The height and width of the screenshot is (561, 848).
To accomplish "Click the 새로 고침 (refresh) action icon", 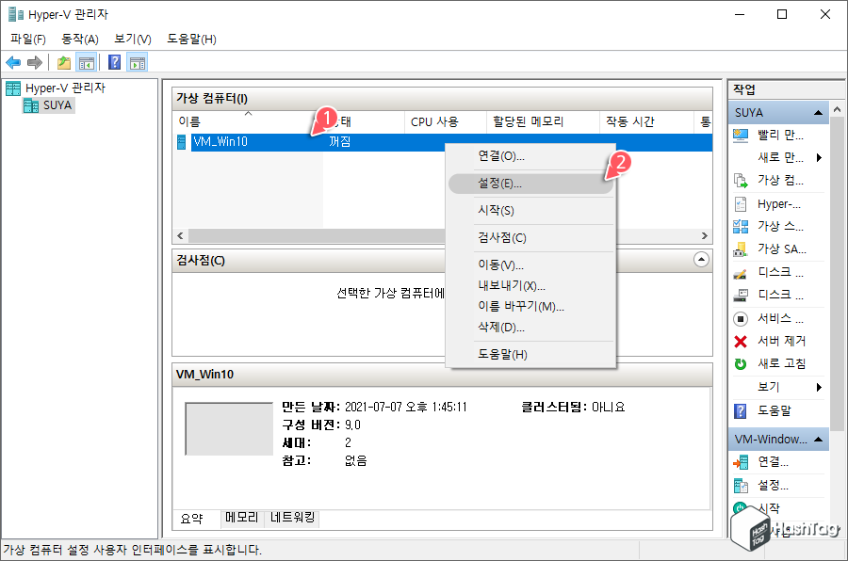I will coord(742,363).
